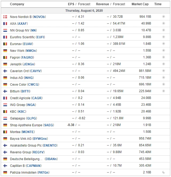Click the Denmark flag beside Novo Nordisk B
Screen dimensions: 171x177
(5, 17)
